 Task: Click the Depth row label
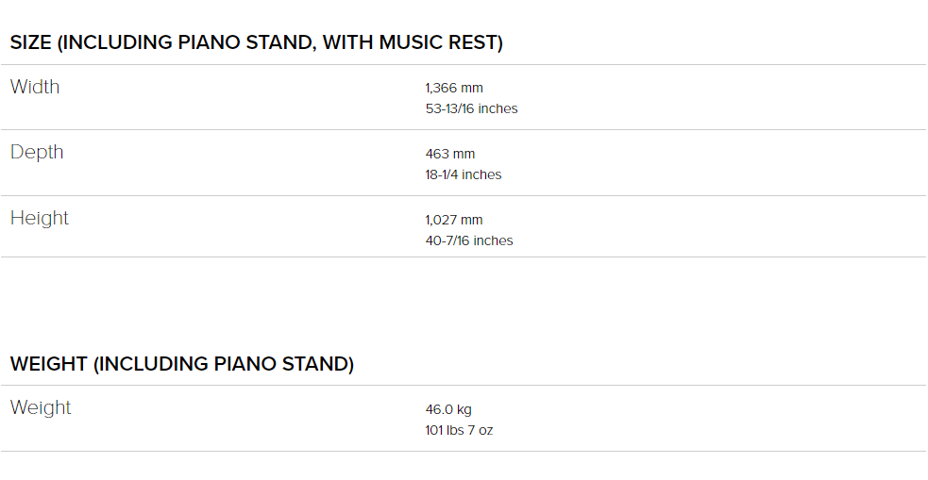(x=37, y=153)
